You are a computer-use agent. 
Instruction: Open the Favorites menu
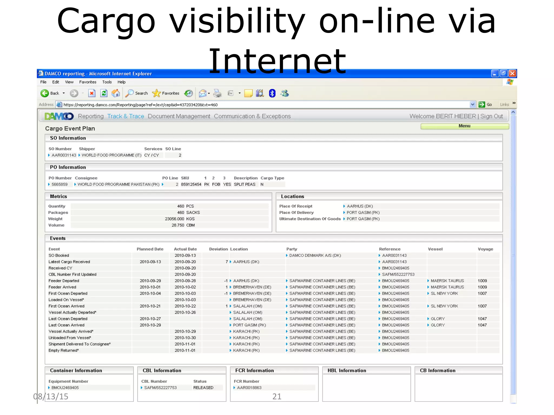click(x=88, y=82)
